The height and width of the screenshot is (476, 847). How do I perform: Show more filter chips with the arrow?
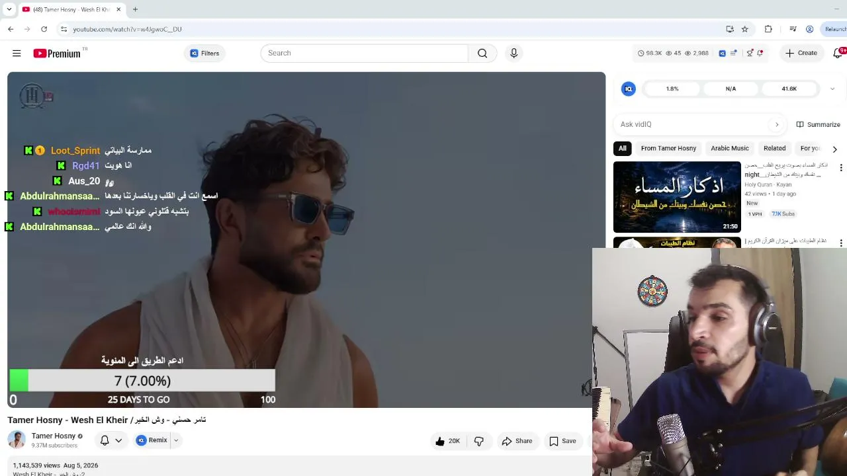(834, 149)
